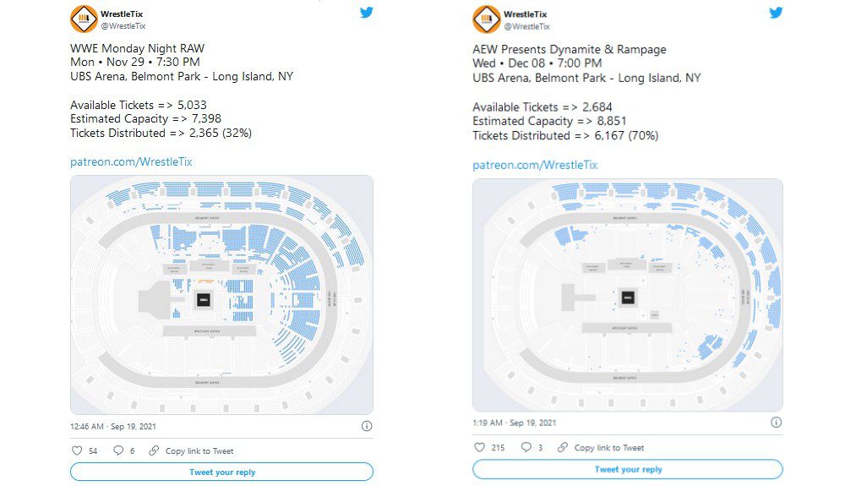The width and height of the screenshot is (845, 486).
Task: Copy link to Tweet for RAW post
Action: pyautogui.click(x=191, y=451)
